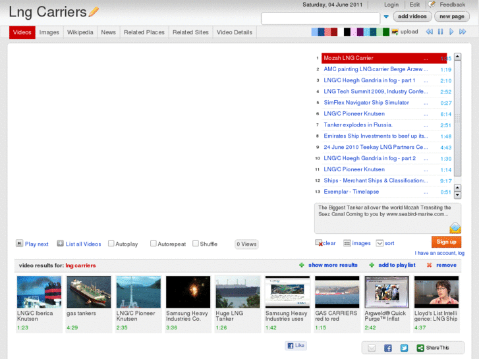
Task: Click I have an account link
Action: pos(439,253)
